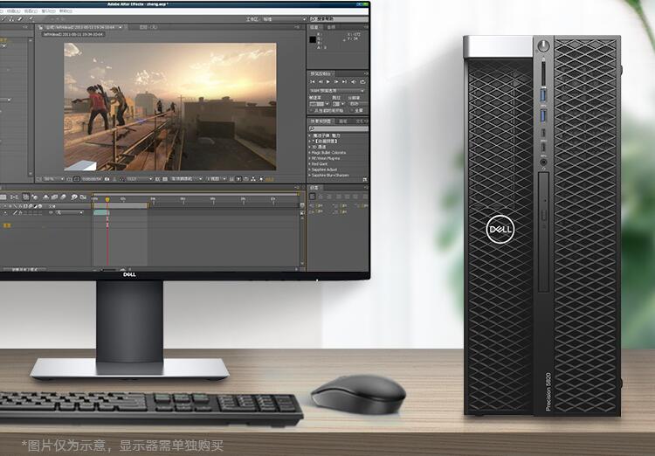Click the Play button in preview controls

[327, 82]
